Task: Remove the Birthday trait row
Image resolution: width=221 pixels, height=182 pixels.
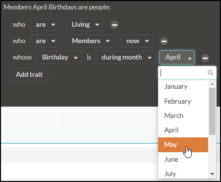Action: point(205,58)
